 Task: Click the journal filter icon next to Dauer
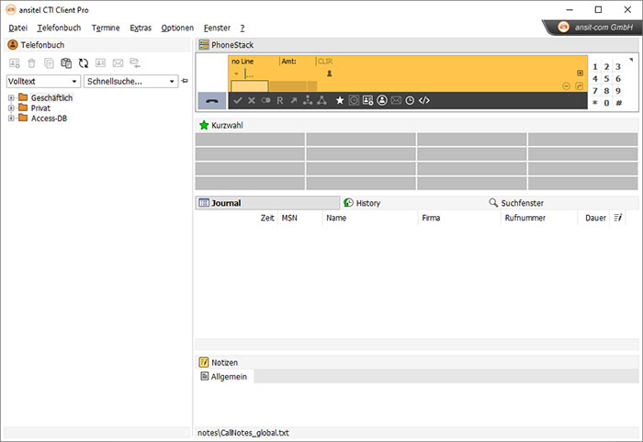pyautogui.click(x=618, y=218)
